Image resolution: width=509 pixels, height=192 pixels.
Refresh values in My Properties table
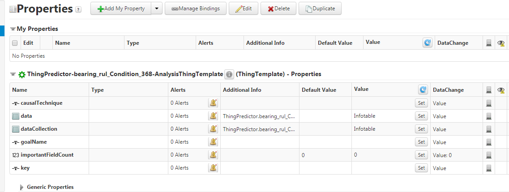428,43
